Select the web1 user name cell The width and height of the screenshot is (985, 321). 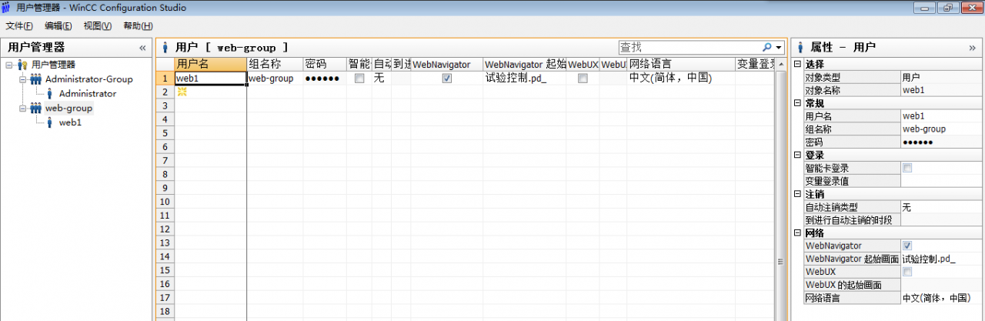(211, 79)
